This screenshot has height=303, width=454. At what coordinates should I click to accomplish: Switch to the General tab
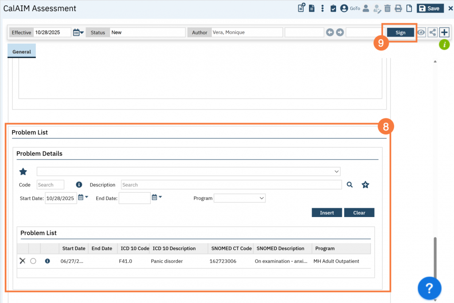tap(22, 52)
